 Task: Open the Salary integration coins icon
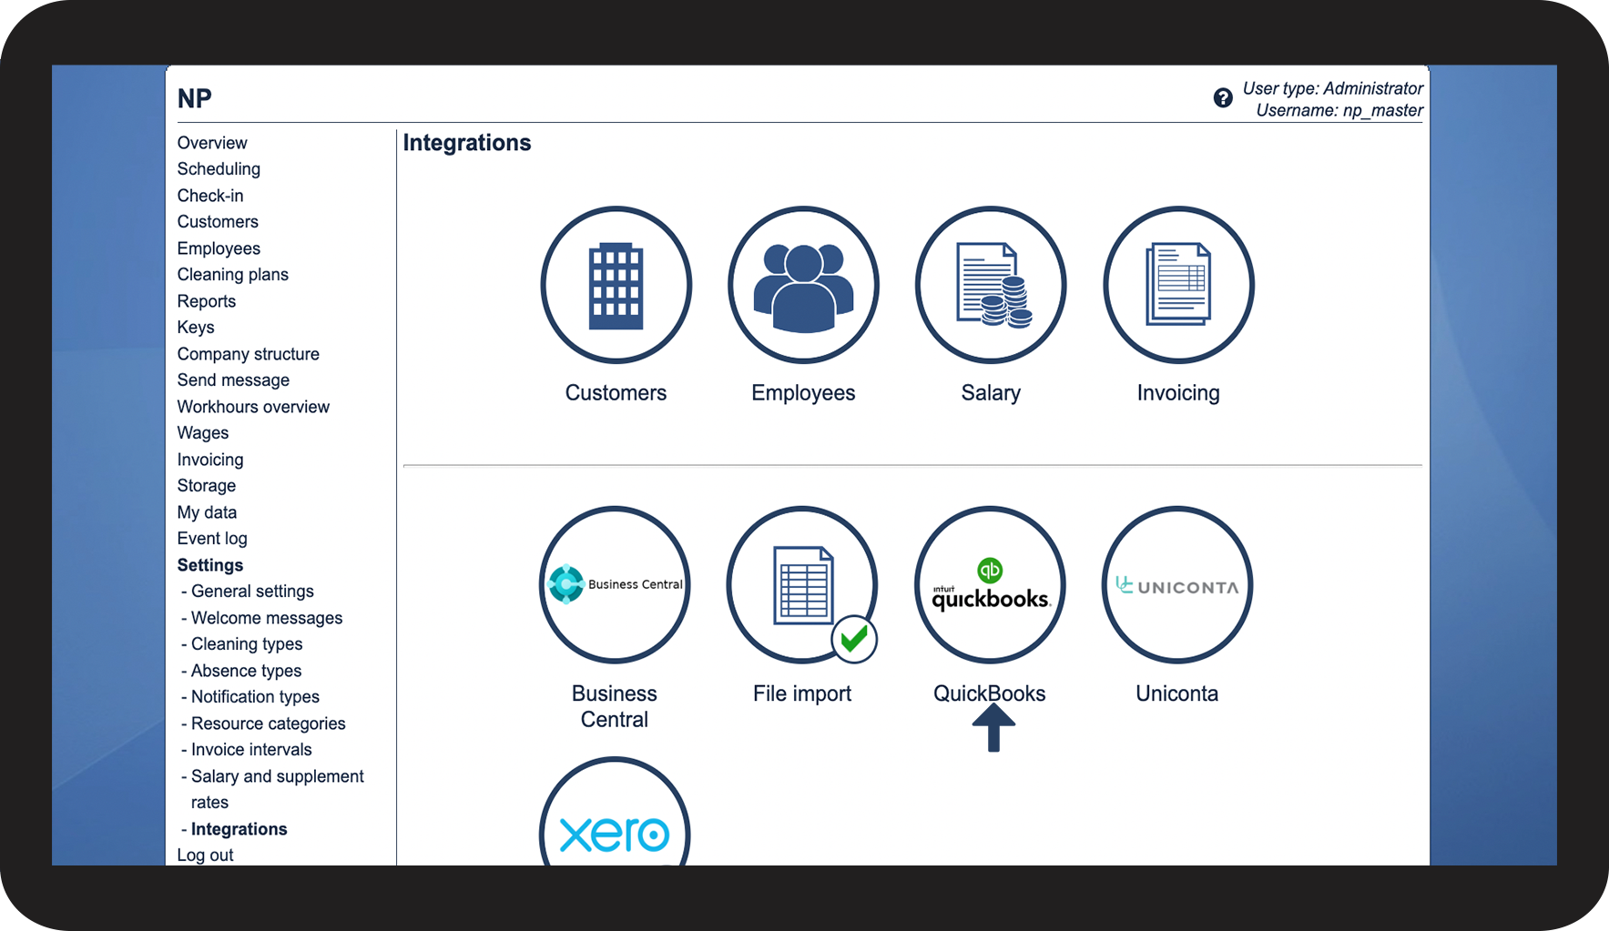pyautogui.click(x=991, y=285)
